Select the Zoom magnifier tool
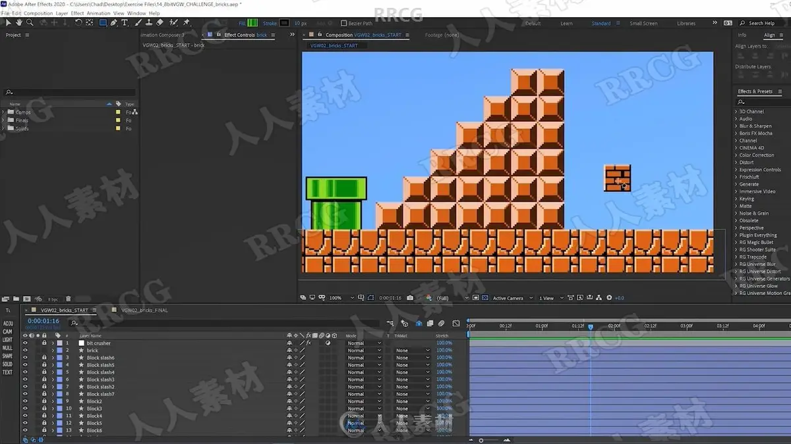This screenshot has width=791, height=444. [x=30, y=22]
